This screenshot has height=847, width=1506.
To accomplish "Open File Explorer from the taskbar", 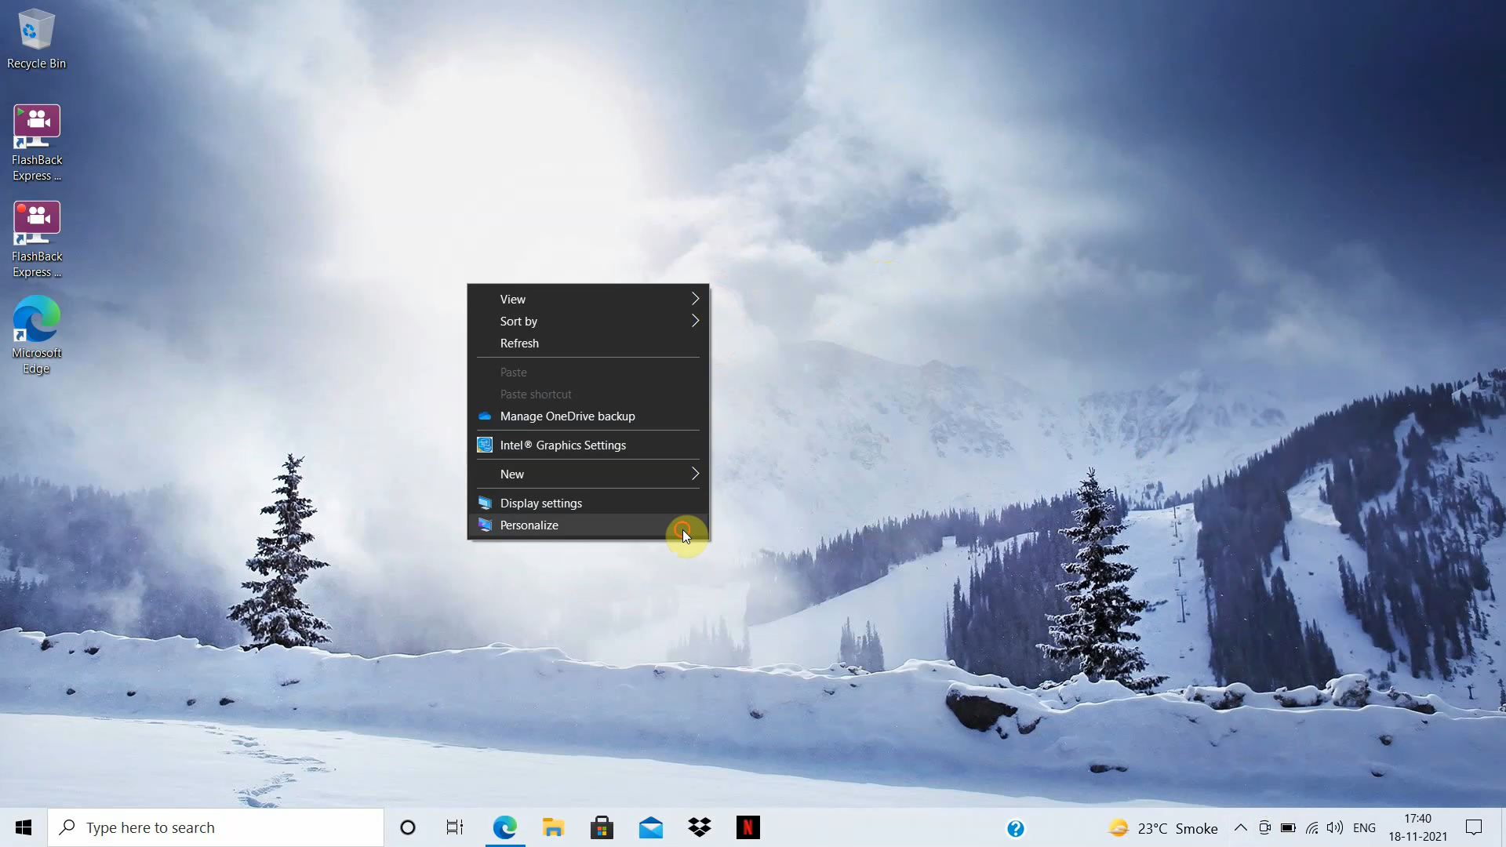I will click(x=554, y=827).
